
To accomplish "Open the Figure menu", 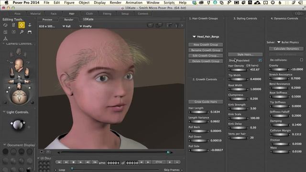I will pos(69,2).
